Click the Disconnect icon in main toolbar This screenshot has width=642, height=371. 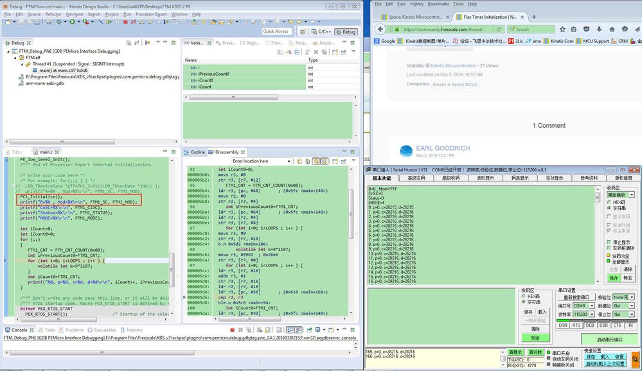[134, 22]
